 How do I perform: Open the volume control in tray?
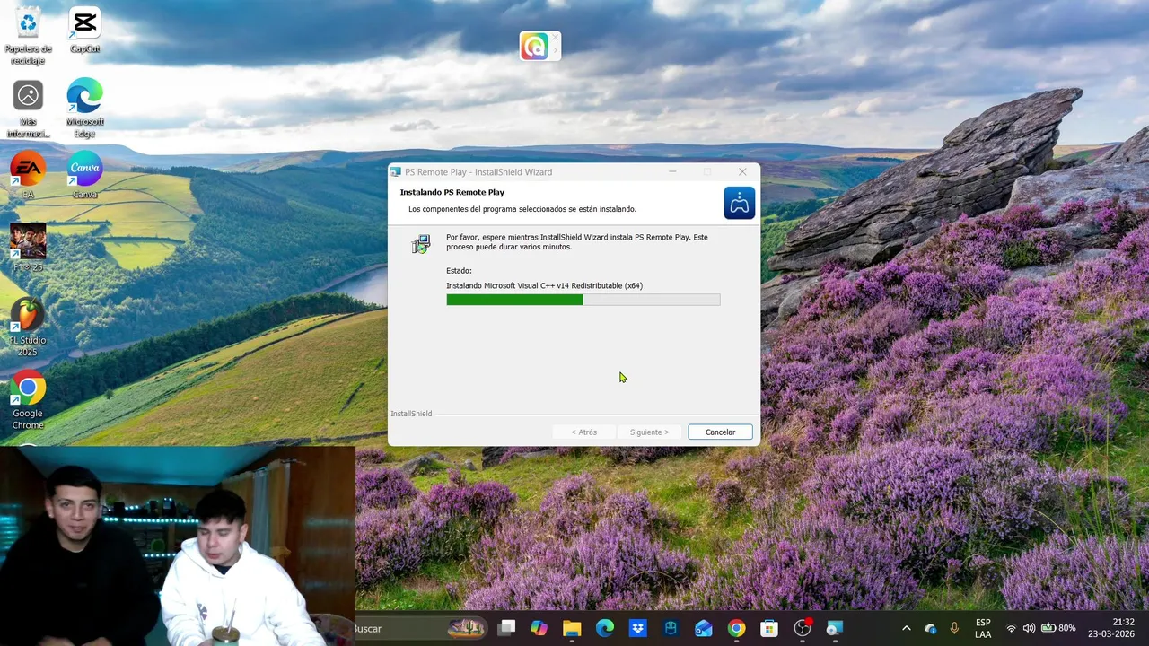click(1029, 628)
